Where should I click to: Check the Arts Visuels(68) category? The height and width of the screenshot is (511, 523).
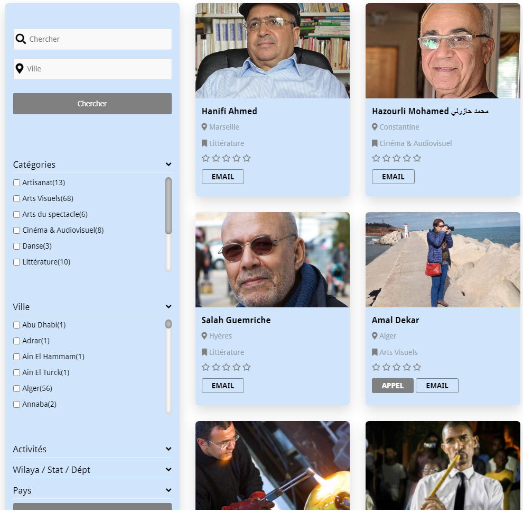click(17, 199)
